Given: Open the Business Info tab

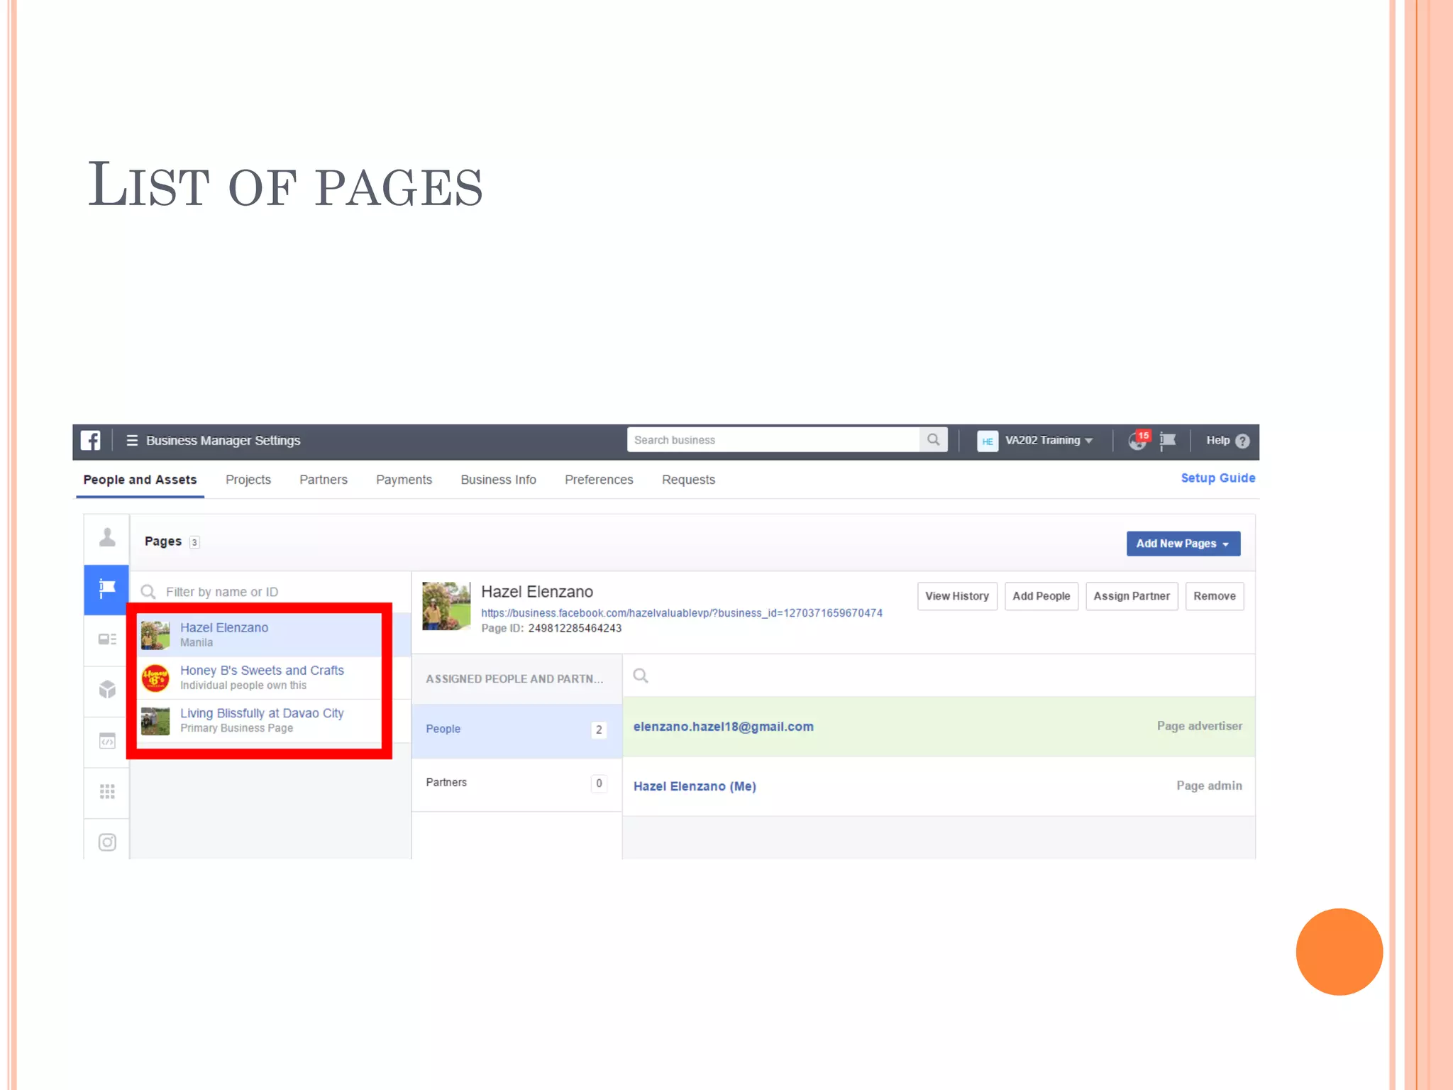Looking at the screenshot, I should point(498,480).
